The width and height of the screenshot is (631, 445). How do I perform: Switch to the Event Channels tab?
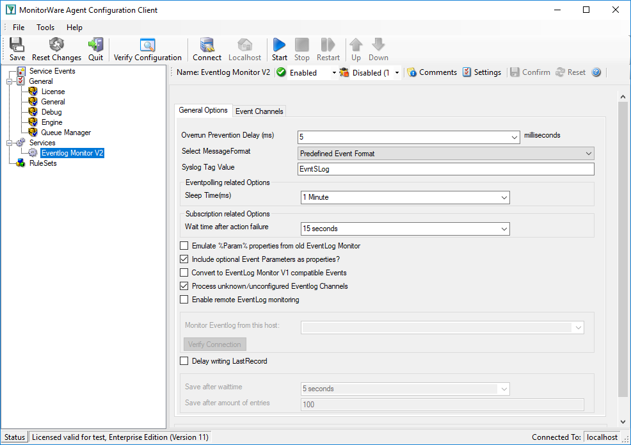click(259, 111)
